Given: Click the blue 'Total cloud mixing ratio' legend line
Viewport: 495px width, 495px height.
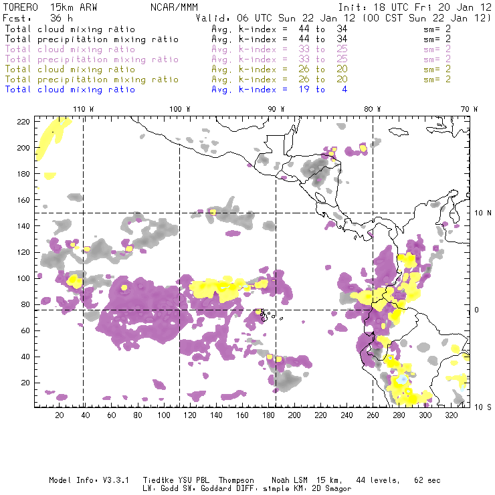Looking at the screenshot, I should 70,90.
